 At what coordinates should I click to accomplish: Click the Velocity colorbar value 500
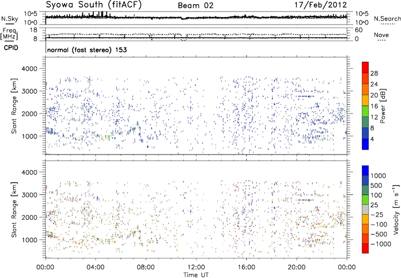[376, 185]
